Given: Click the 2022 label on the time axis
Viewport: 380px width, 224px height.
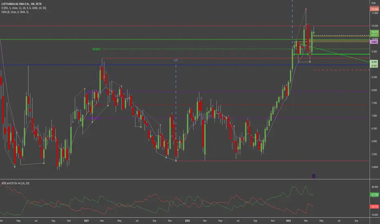Looking at the screenshot, I should tap(187, 221).
